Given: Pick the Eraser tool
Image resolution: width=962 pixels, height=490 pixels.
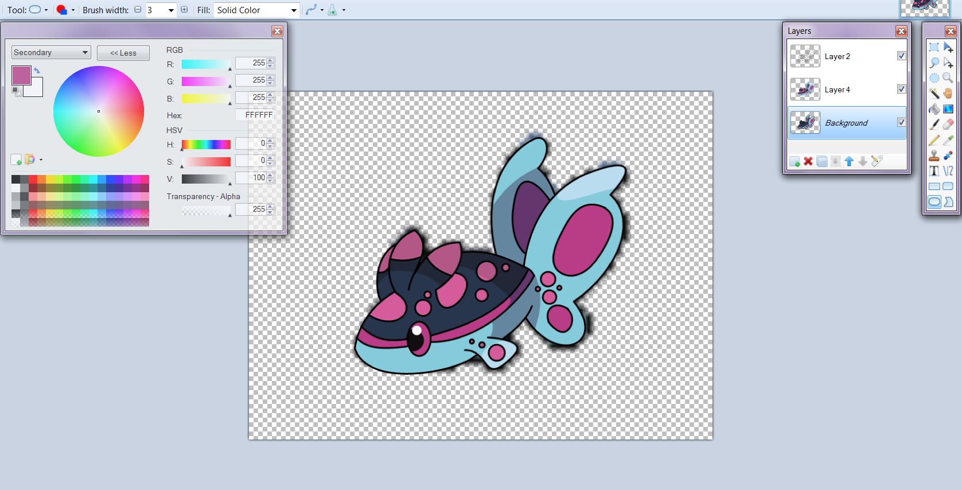Looking at the screenshot, I should pos(948,124).
